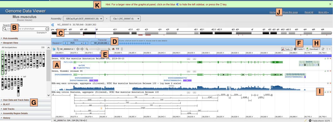The width and height of the screenshot is (333, 122).
Task: Expand the Pick Assembly section
Action: point(25,38)
